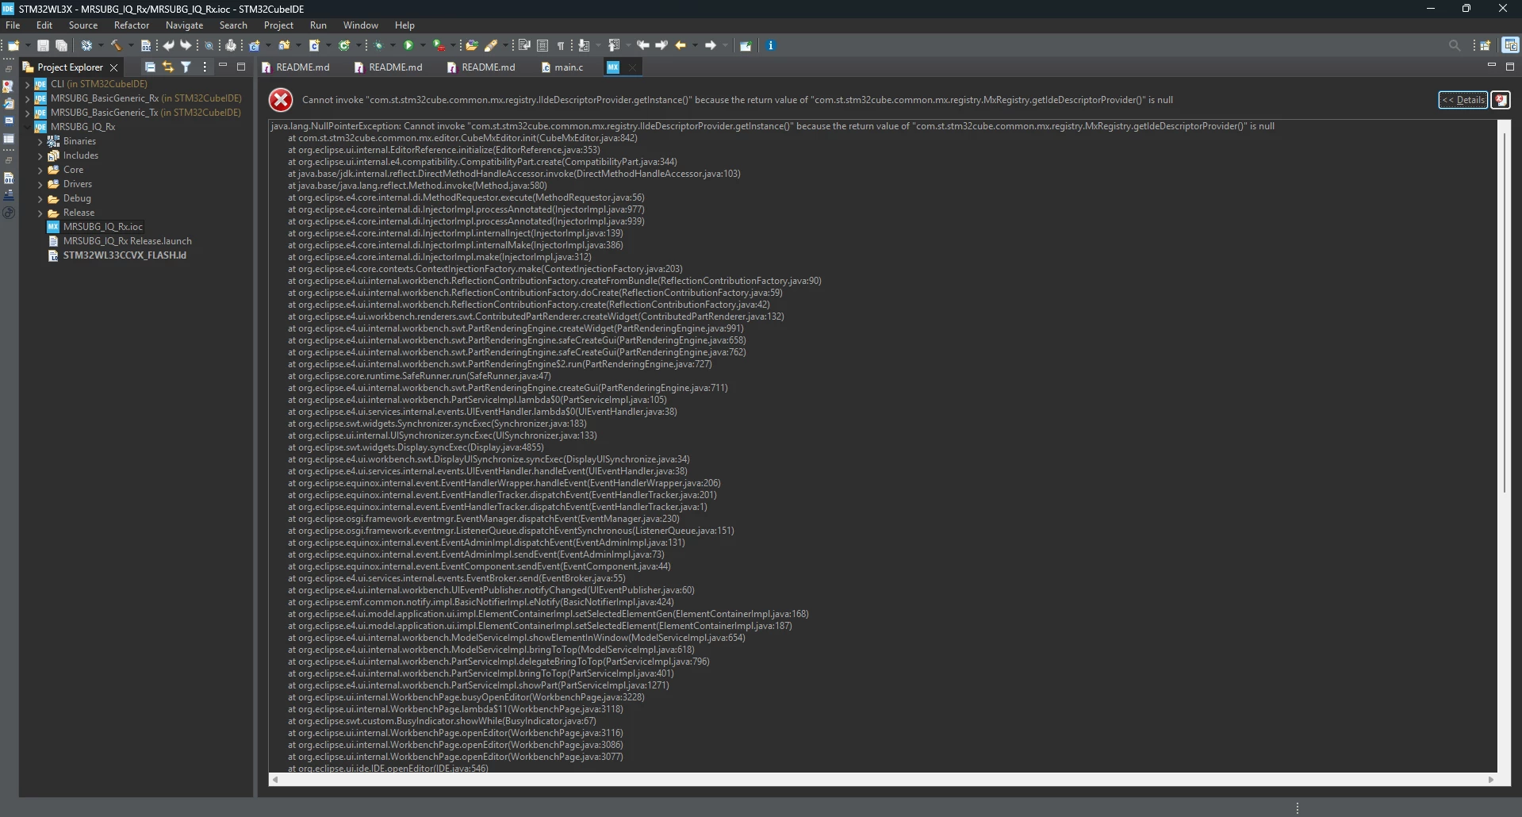The image size is (1522, 817).
Task: Click the Debug bug icon
Action: [379, 45]
